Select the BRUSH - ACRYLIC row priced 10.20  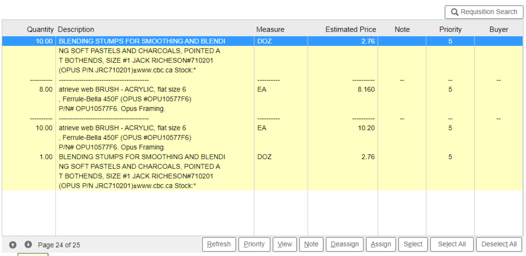coord(122,128)
